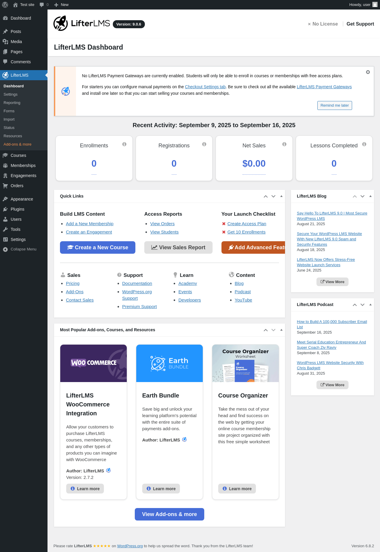380x552 pixels.
Task: Open the Dashboard sidebar icon
Action: 5,18
